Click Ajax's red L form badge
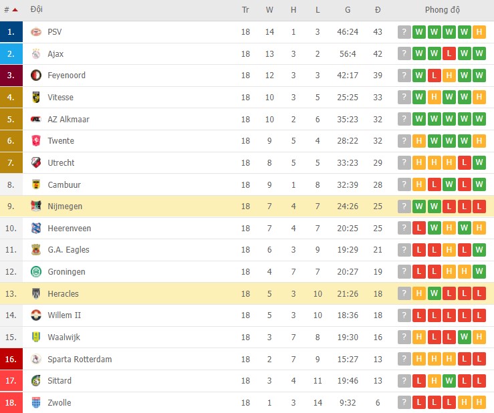The image size is (494, 413). click(x=449, y=54)
